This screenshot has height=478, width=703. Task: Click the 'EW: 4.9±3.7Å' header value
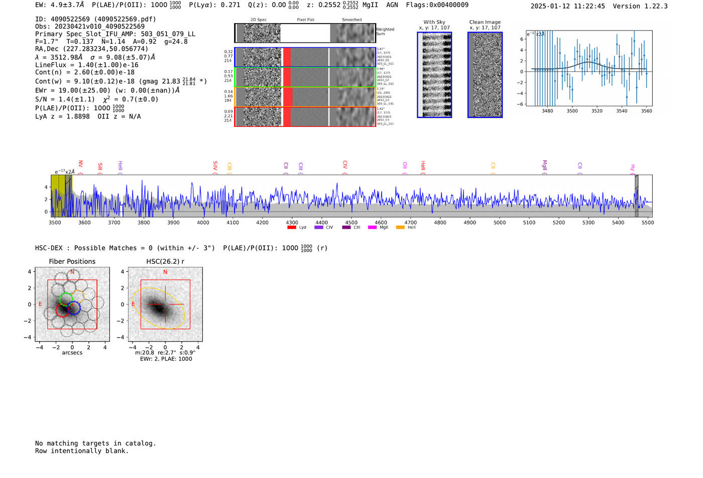tap(60, 5)
